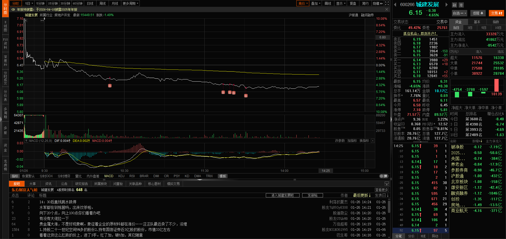Screen dimensions: 506x239
Task: Open K线图 in the left sidebar
Action: [x=6, y=26]
